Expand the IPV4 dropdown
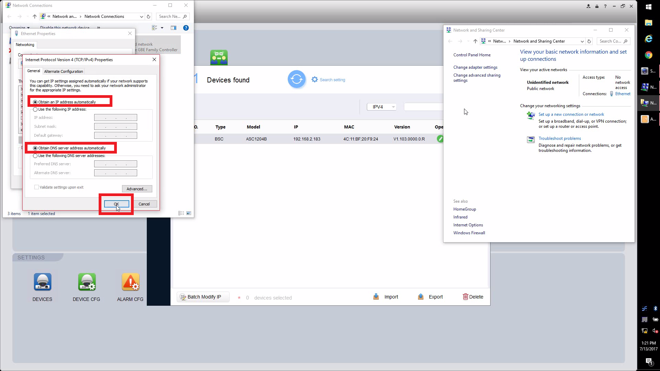Image resolution: width=660 pixels, height=371 pixels. click(393, 107)
